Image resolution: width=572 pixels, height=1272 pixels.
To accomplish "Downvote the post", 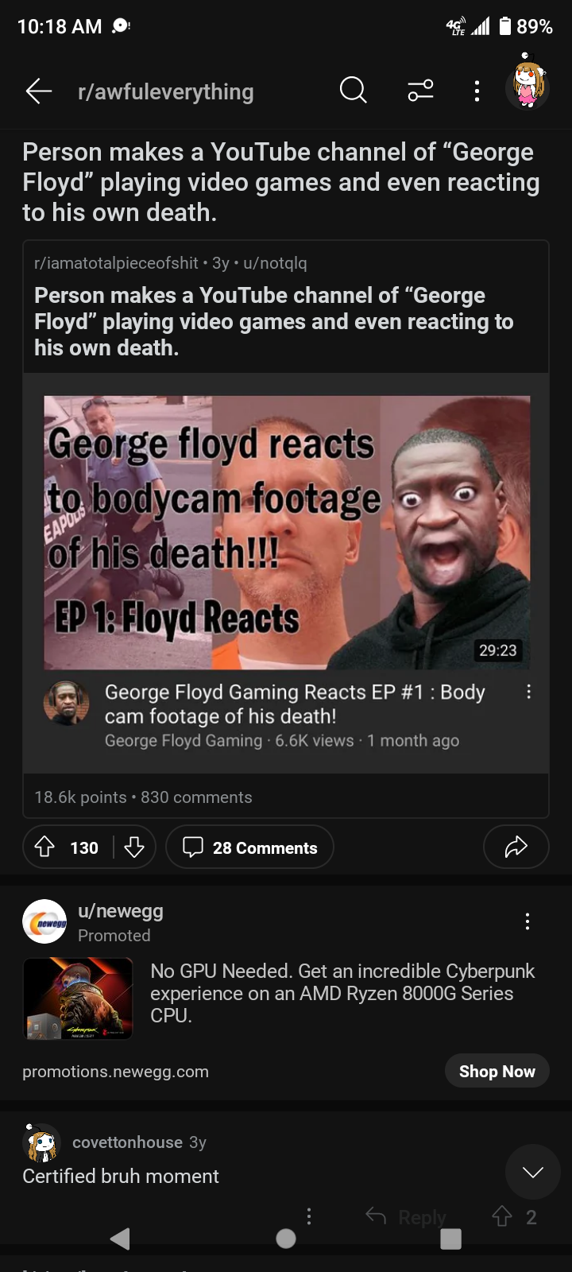I will tap(134, 847).
